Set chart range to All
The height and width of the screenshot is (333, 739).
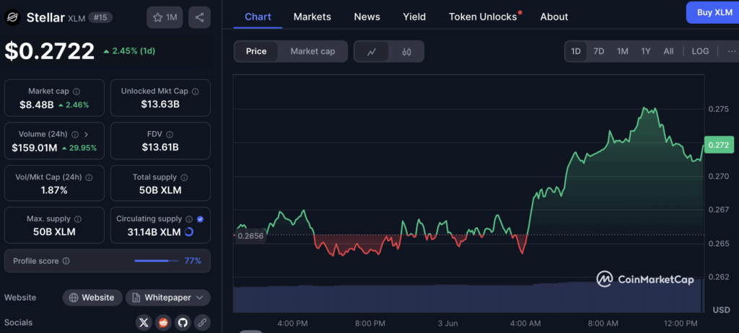[668, 51]
